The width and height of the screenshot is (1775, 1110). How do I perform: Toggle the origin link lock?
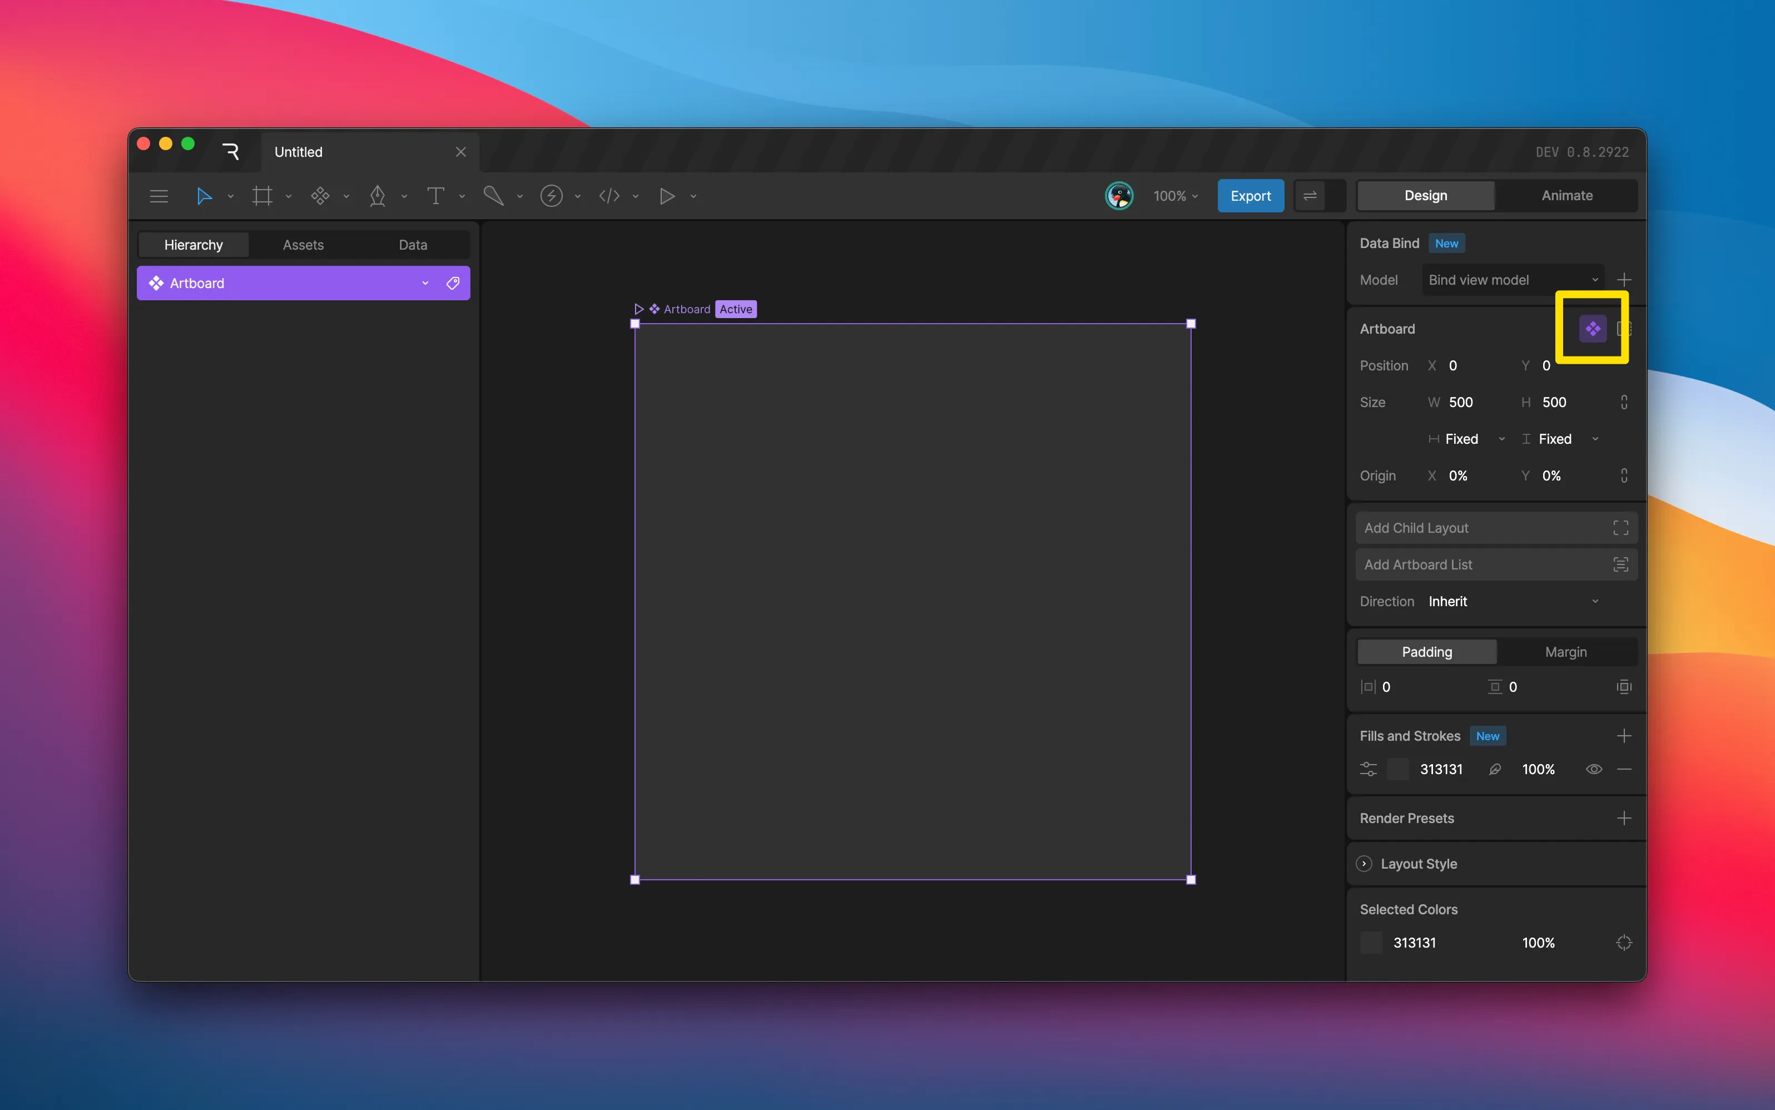click(x=1624, y=475)
